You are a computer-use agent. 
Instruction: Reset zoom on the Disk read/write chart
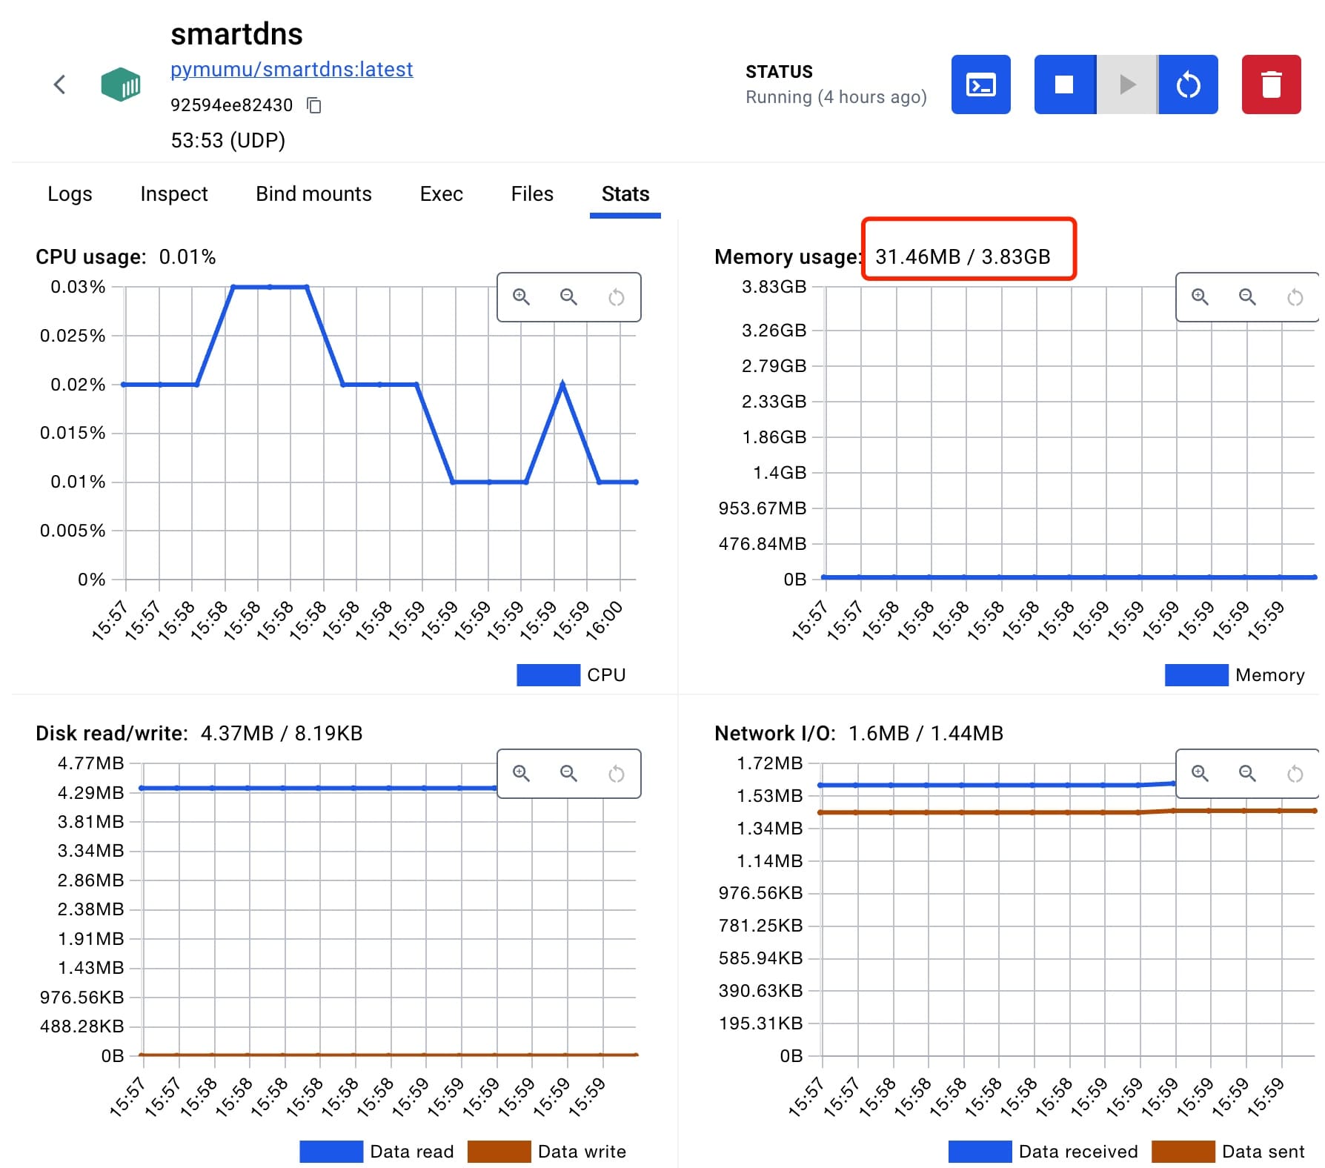[616, 774]
